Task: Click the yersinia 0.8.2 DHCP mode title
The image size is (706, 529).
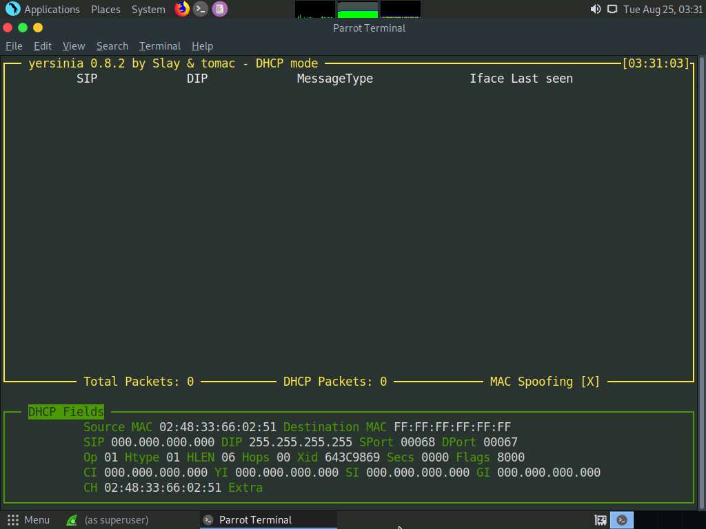Action: tap(173, 63)
